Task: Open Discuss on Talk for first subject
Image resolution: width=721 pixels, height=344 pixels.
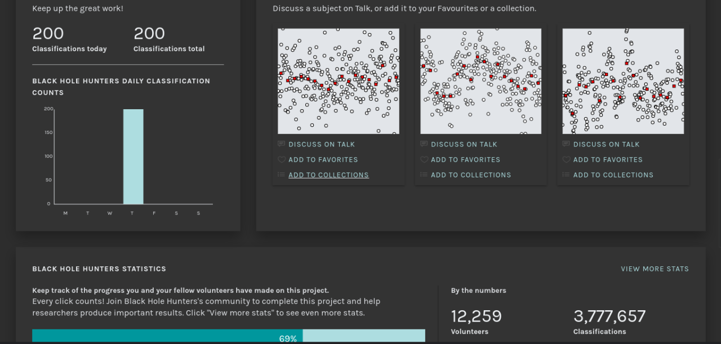Action: click(x=322, y=144)
